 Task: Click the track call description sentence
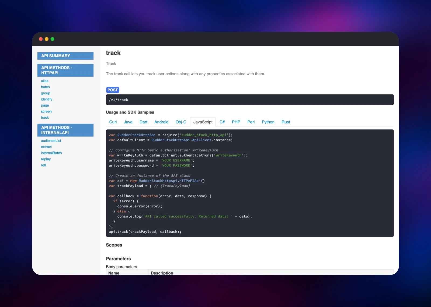click(185, 74)
